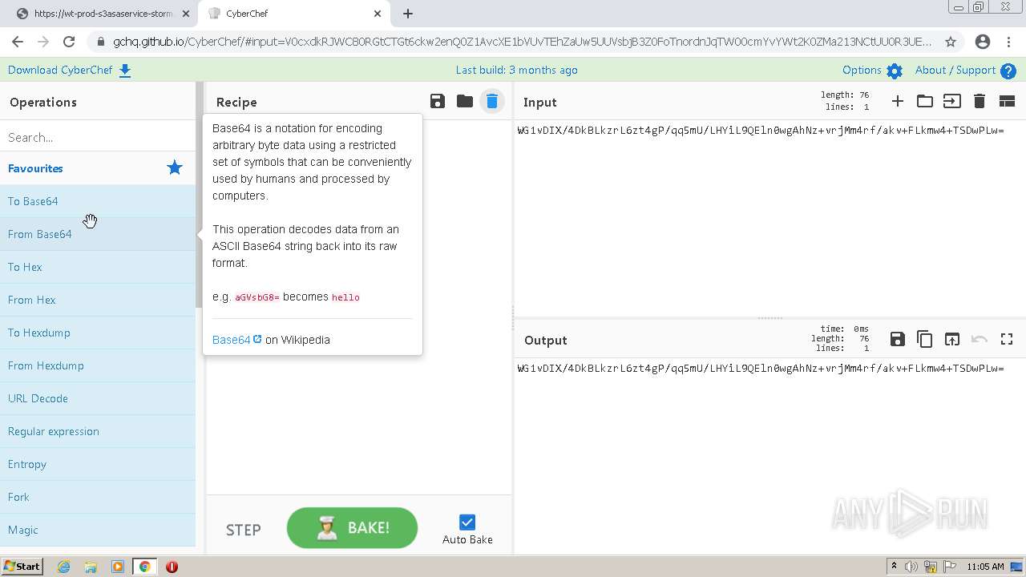Undo output switch icon
Image resolution: width=1026 pixels, height=577 pixels.
pos(979,339)
